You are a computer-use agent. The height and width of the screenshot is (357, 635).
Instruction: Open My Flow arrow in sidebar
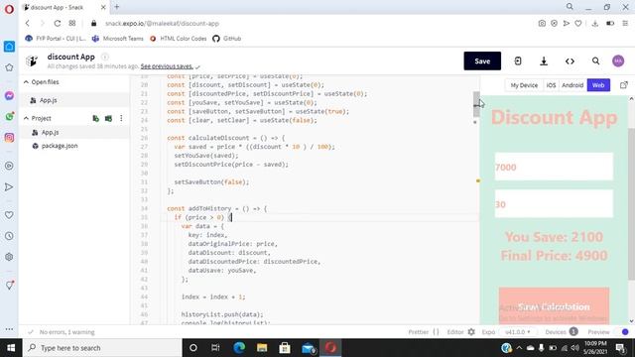pyautogui.click(x=9, y=187)
